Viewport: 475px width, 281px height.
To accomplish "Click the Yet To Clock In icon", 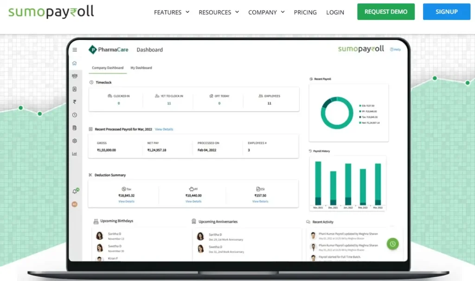I will (x=157, y=96).
